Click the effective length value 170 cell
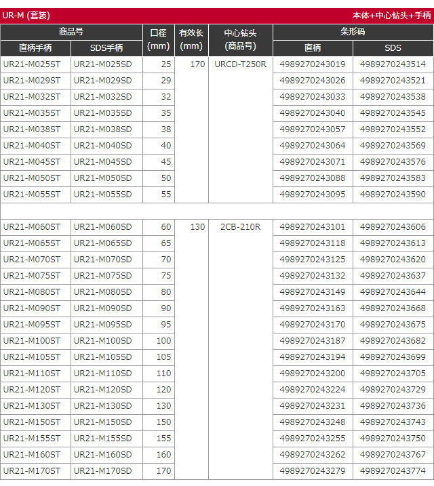The height and width of the screenshot is (486, 434). point(197,64)
